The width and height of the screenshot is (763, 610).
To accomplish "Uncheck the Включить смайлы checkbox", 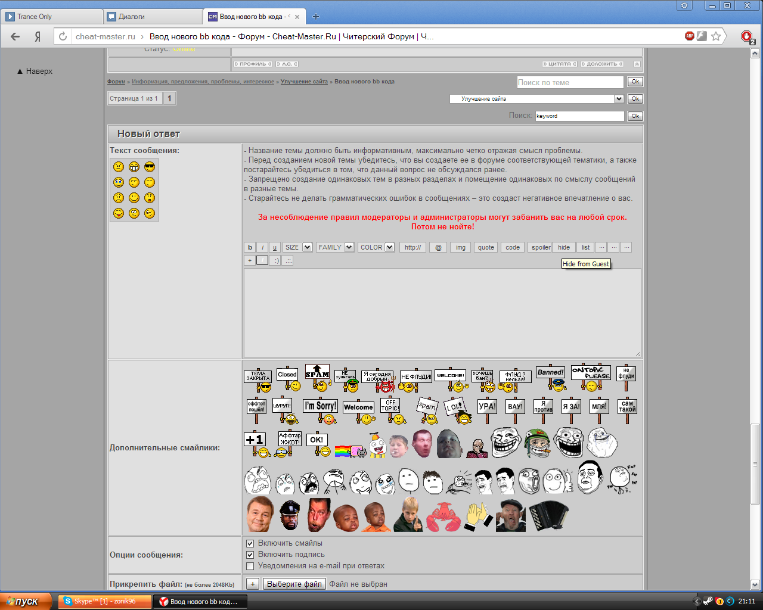I will coord(250,543).
